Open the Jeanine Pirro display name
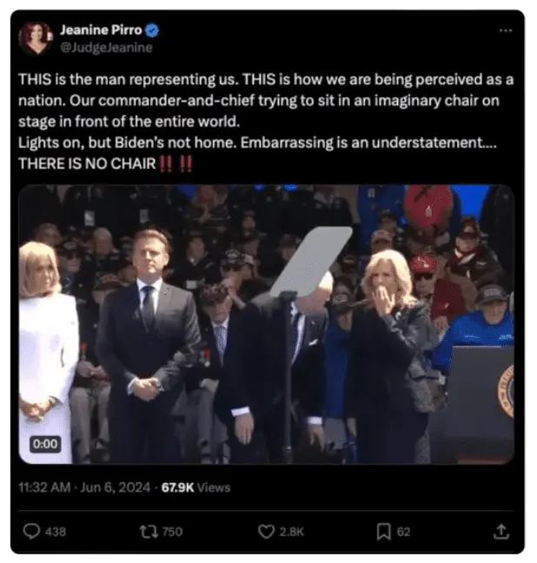Viewport: 537px width, 563px height. tap(101, 30)
